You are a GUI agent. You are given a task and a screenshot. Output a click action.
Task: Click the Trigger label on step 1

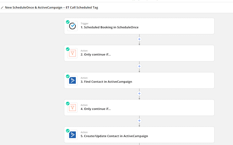tap(84, 23)
